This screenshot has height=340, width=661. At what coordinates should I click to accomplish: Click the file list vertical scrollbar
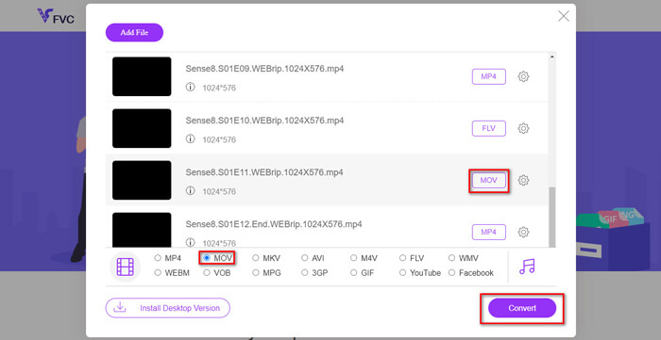[x=552, y=218]
